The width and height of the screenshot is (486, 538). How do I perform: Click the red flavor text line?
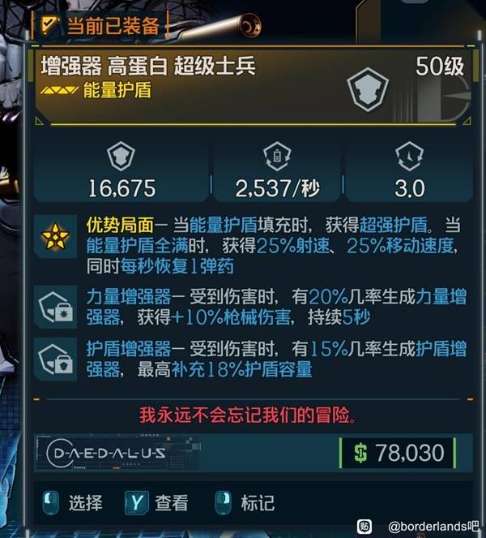tap(247, 415)
